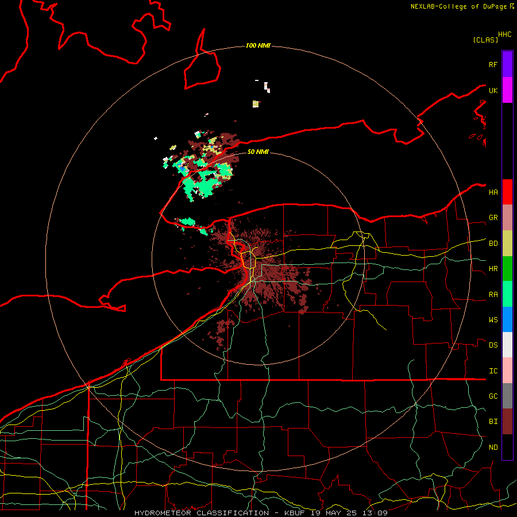Click the BD legend label
The image size is (517, 517).
[x=493, y=244]
